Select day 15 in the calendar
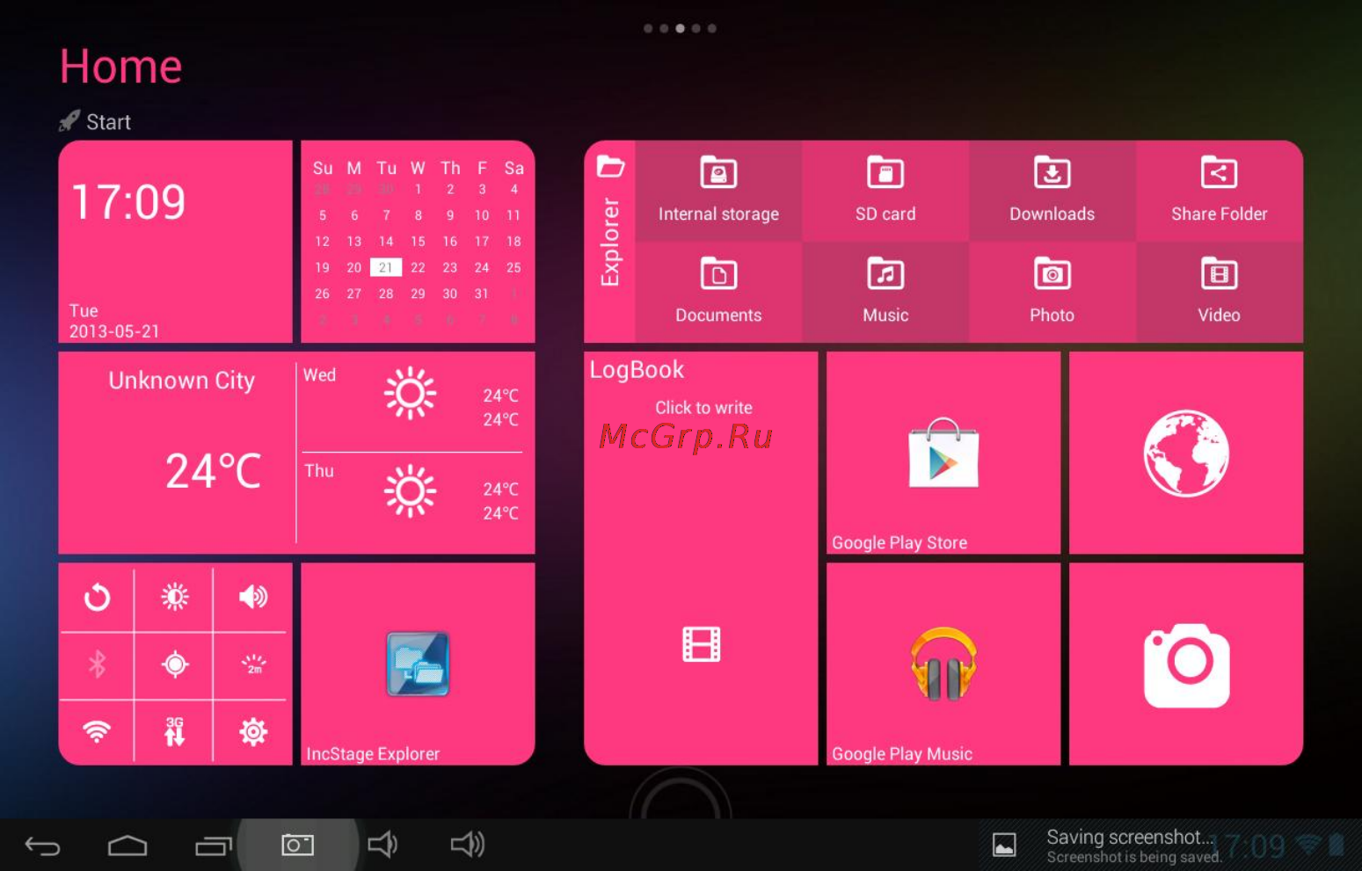This screenshot has width=1362, height=871. [418, 241]
